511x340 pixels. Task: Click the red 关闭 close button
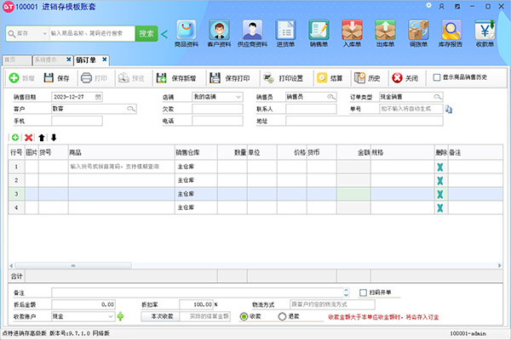pyautogui.click(x=405, y=78)
